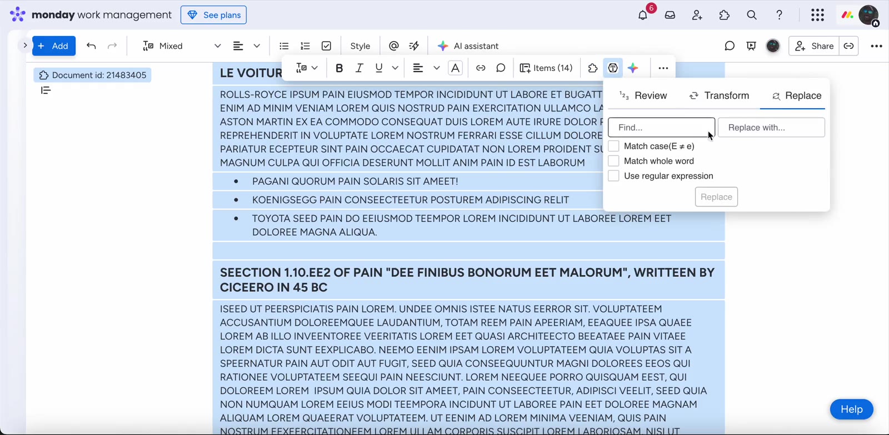The width and height of the screenshot is (889, 435).
Task: Open the Mixed text style dropdown
Action: (182, 46)
